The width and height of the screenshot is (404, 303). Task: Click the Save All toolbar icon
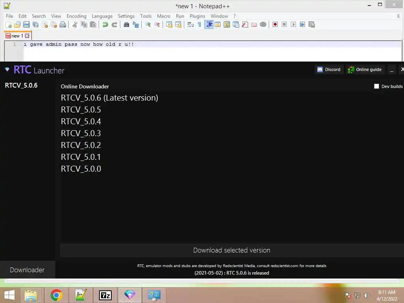click(35, 24)
